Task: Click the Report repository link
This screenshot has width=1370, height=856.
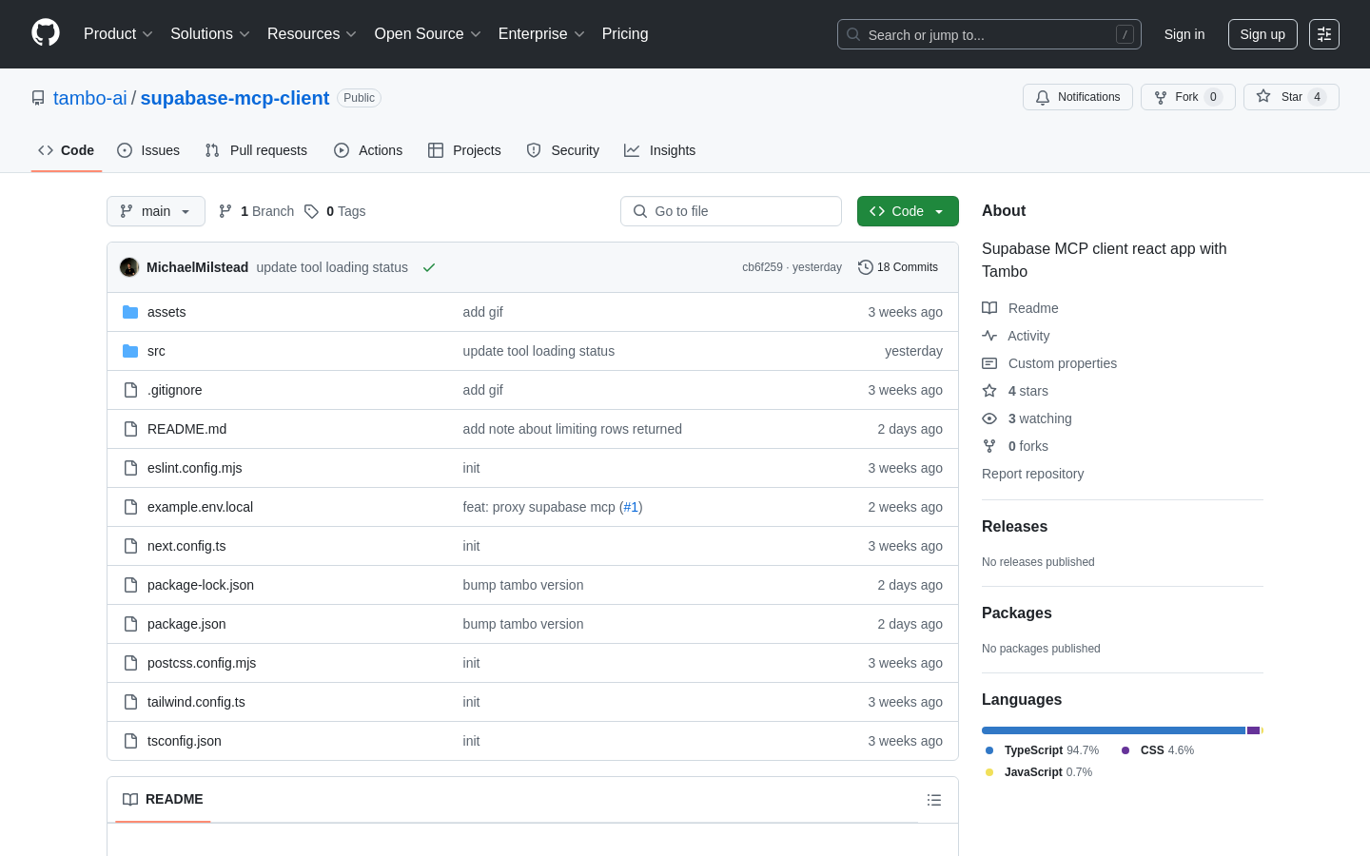Action: [x=1032, y=474]
